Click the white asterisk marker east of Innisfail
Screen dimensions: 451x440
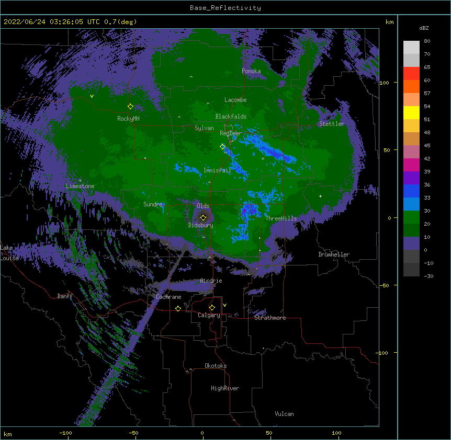[x=263, y=158]
